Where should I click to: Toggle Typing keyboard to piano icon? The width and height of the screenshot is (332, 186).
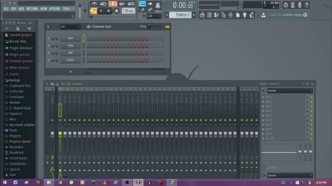(x=142, y=4)
